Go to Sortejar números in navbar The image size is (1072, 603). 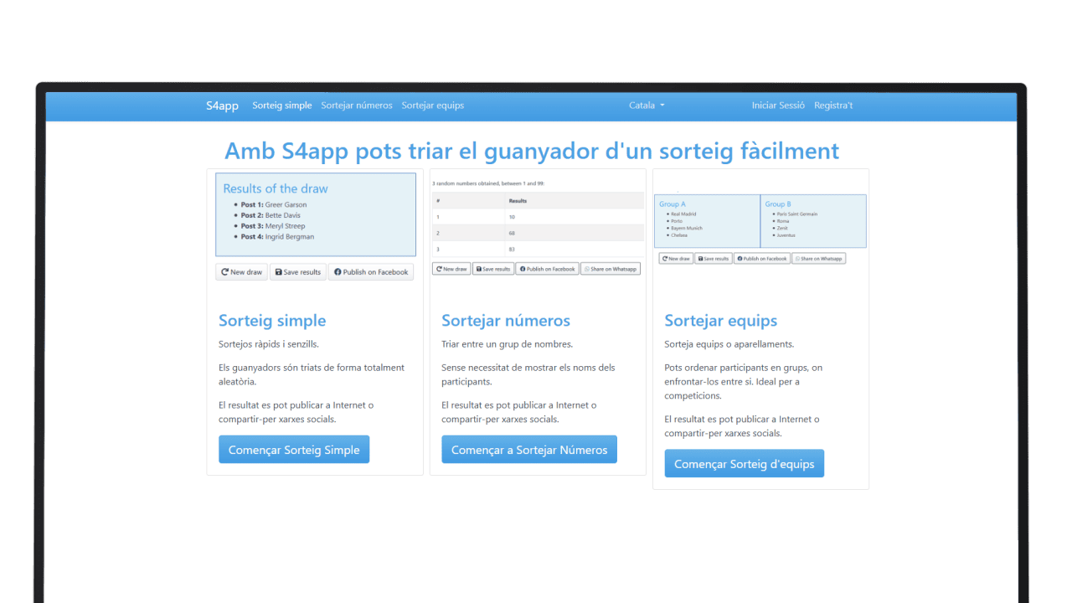click(x=357, y=106)
